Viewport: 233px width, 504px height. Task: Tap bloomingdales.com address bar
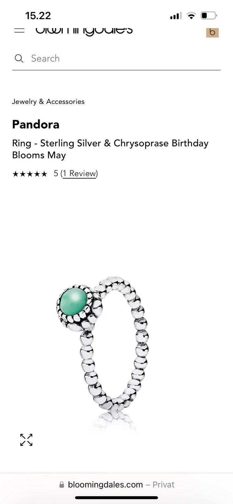pyautogui.click(x=116, y=484)
